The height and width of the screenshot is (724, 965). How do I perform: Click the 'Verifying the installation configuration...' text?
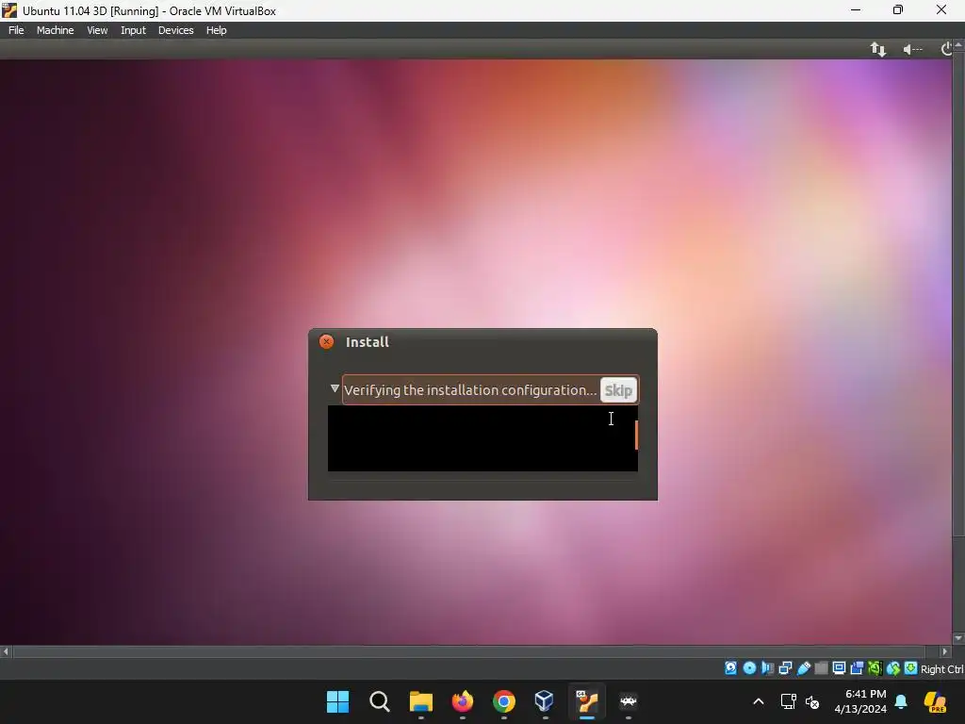click(470, 390)
